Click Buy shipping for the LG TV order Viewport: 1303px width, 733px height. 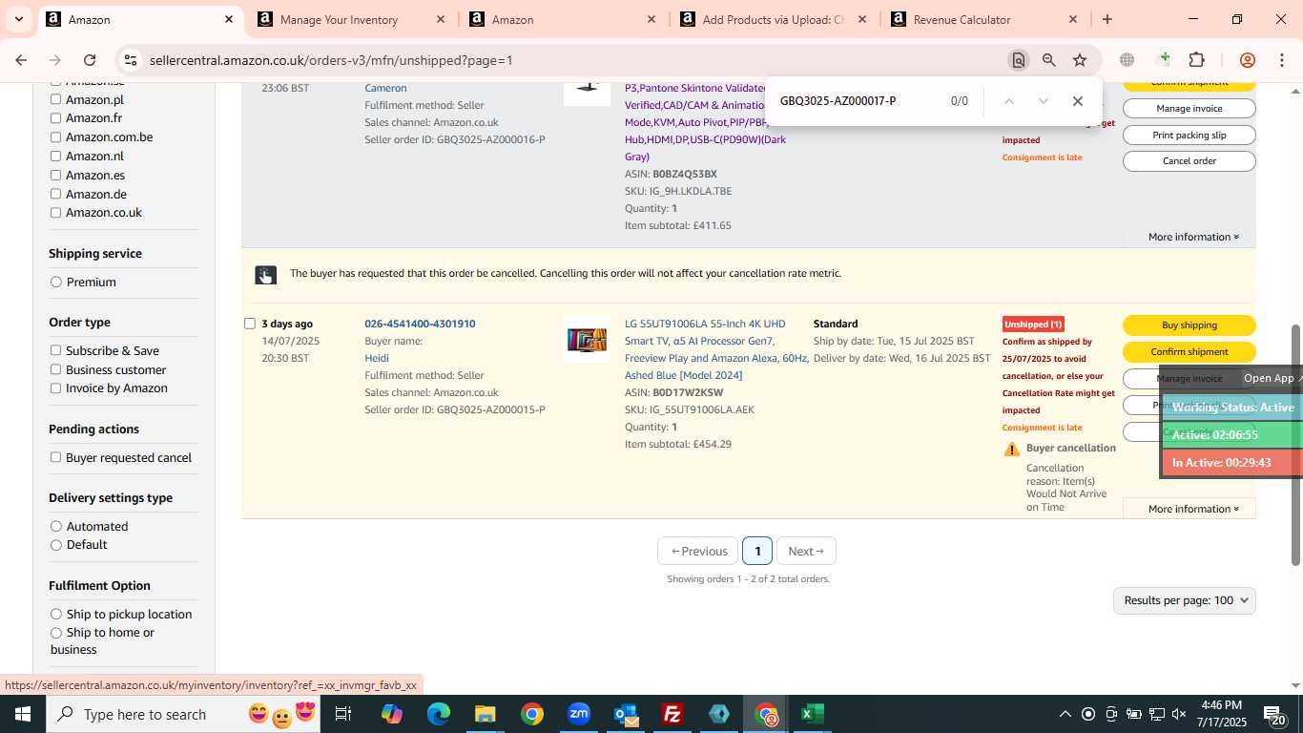tap(1189, 325)
